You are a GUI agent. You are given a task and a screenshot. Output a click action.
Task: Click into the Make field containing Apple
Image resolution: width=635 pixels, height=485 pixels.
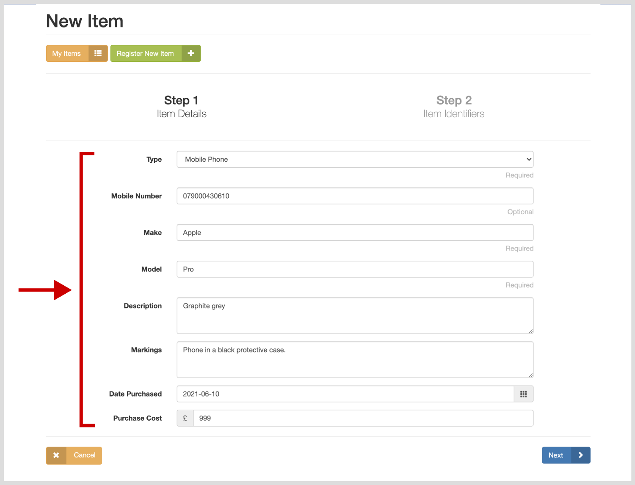[x=355, y=233]
